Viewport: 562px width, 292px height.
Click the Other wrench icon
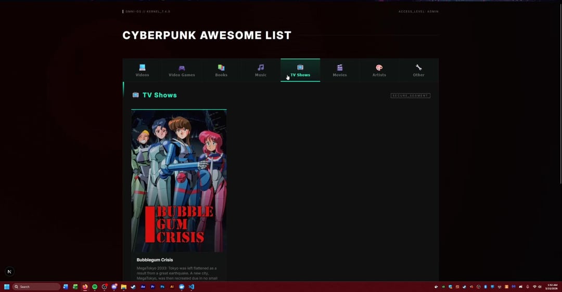[x=419, y=68]
